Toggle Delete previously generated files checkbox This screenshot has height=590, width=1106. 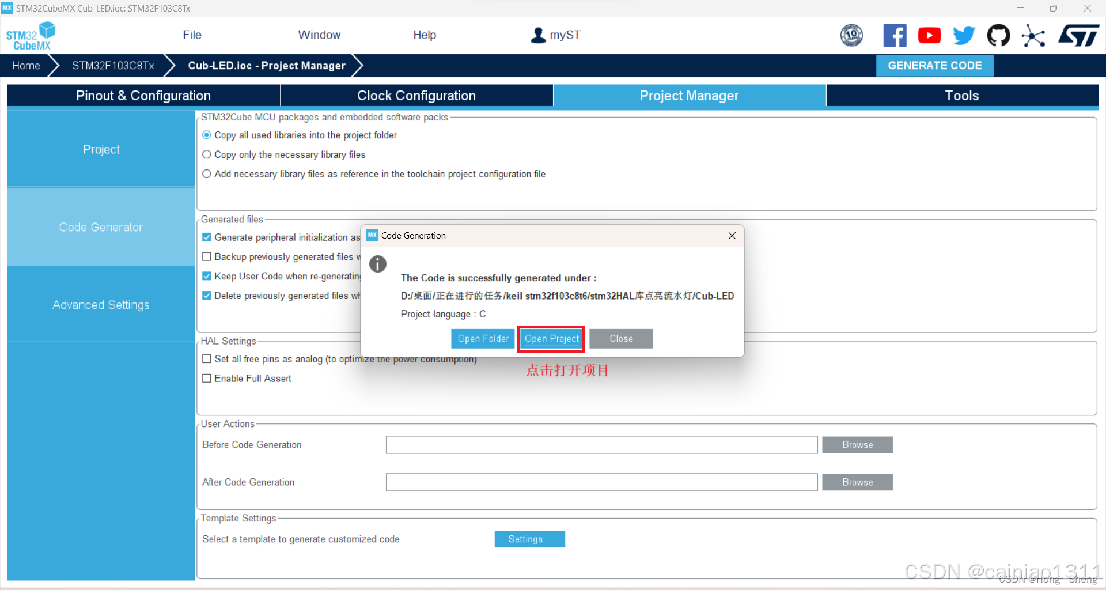click(207, 296)
